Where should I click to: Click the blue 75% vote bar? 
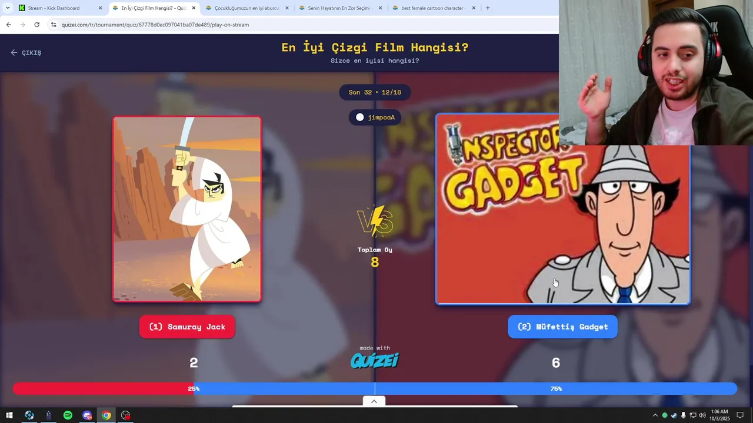pyautogui.click(x=465, y=388)
